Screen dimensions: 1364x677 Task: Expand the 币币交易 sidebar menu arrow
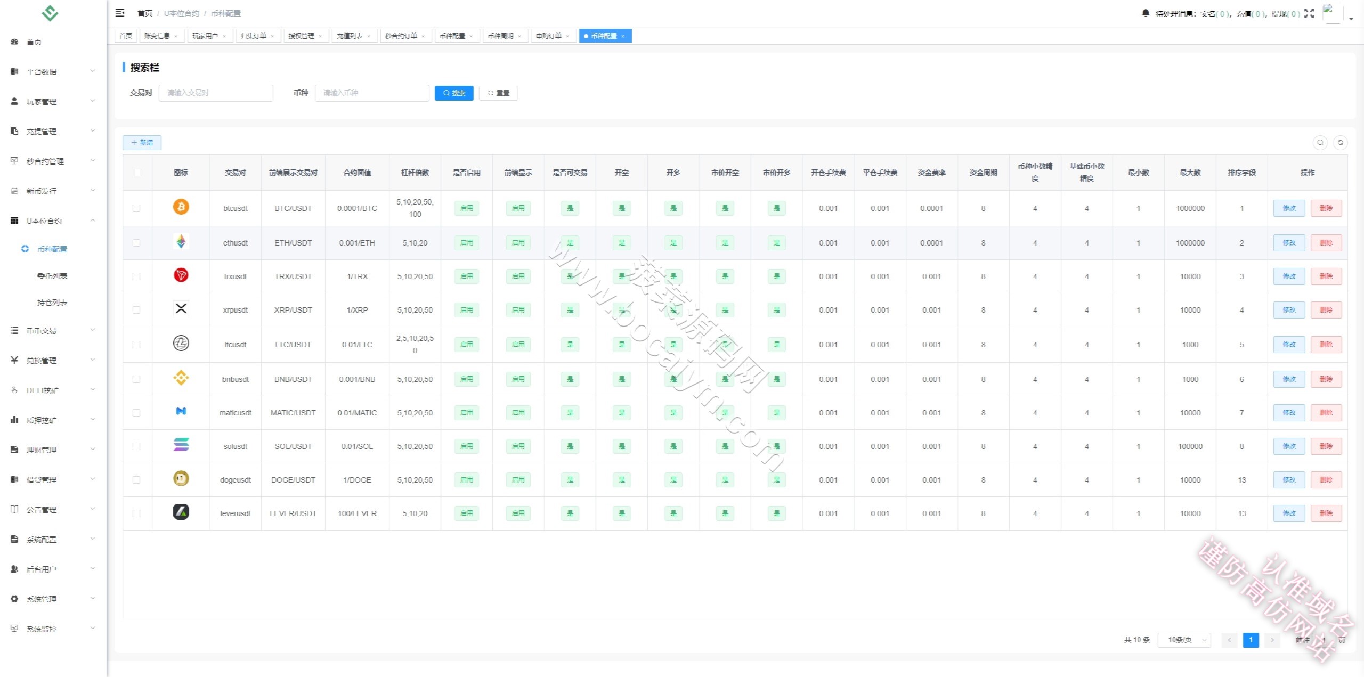tap(93, 330)
